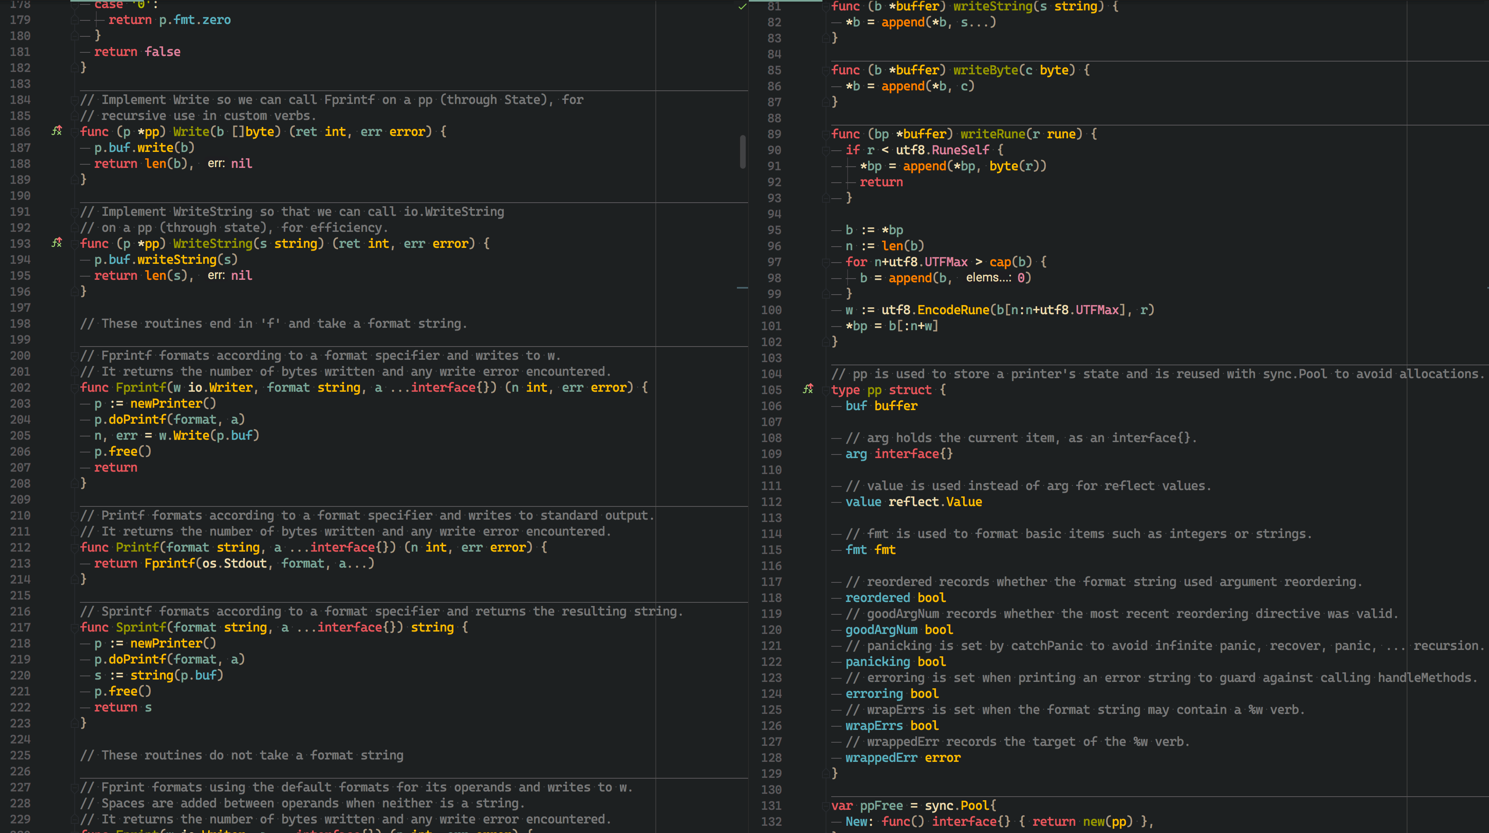
Task: Click 'buf buffer' field on line 106
Action: [x=882, y=407]
